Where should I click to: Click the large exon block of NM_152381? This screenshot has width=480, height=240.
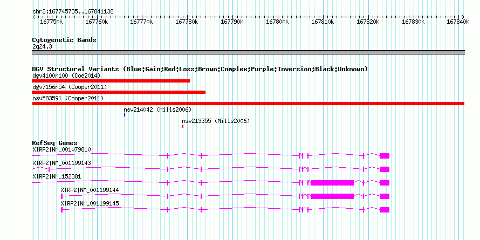point(332,183)
